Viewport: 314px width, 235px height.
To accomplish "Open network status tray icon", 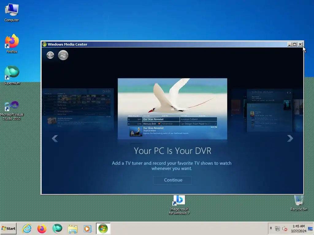I will [x=277, y=228].
